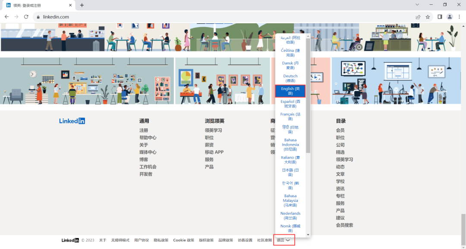Open the Cookie 政策 footer link
466x249 pixels.
pos(183,239)
